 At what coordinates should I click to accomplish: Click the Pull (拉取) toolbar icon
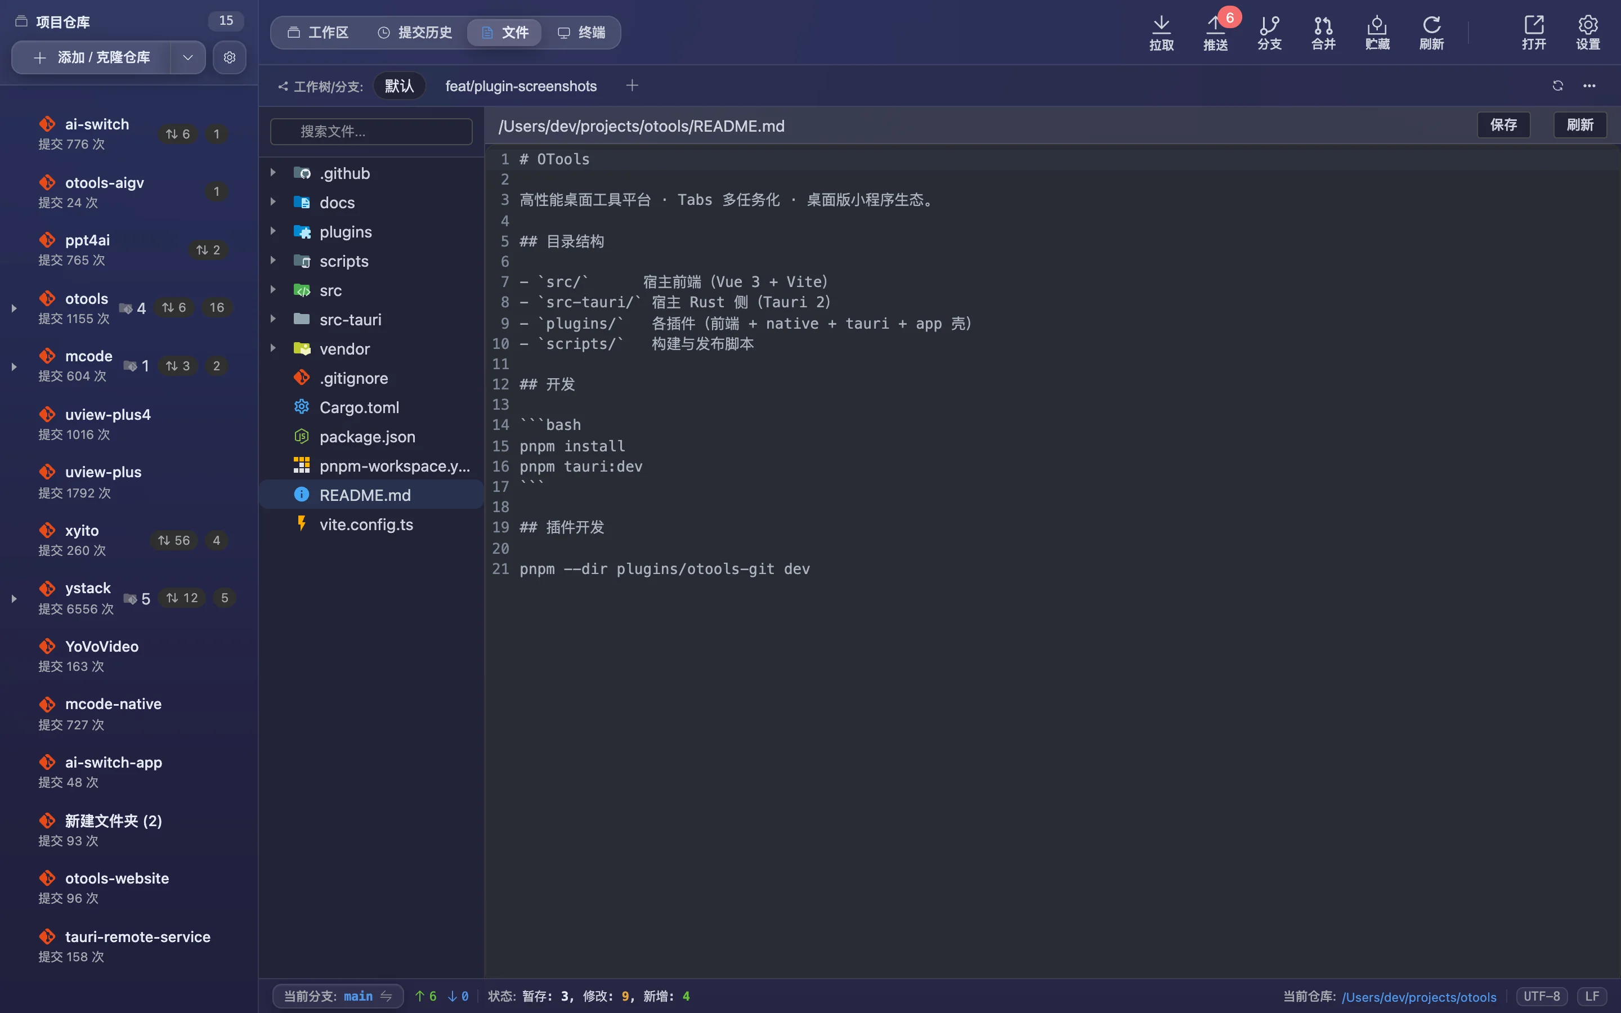[1161, 33]
